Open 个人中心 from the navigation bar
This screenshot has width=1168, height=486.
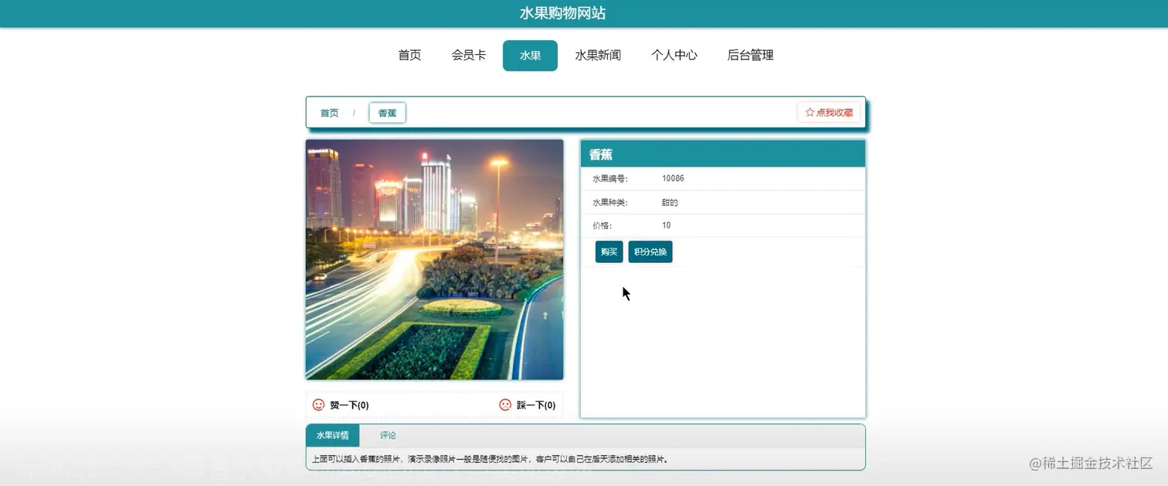coord(674,56)
